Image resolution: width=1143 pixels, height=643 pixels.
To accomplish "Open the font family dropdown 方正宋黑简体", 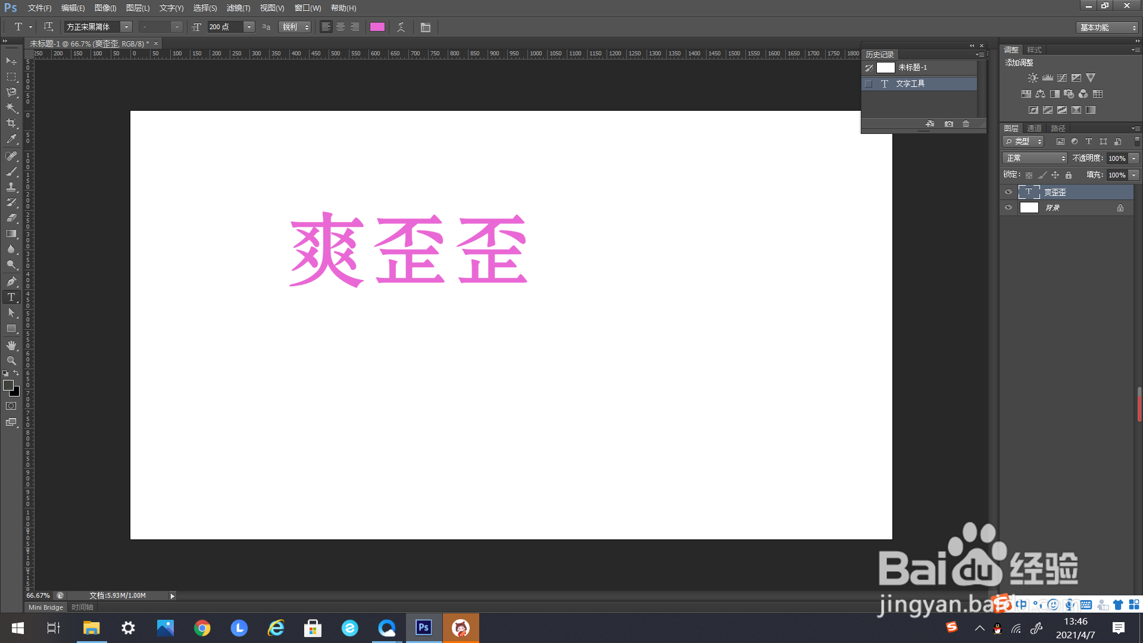I will 126,27.
